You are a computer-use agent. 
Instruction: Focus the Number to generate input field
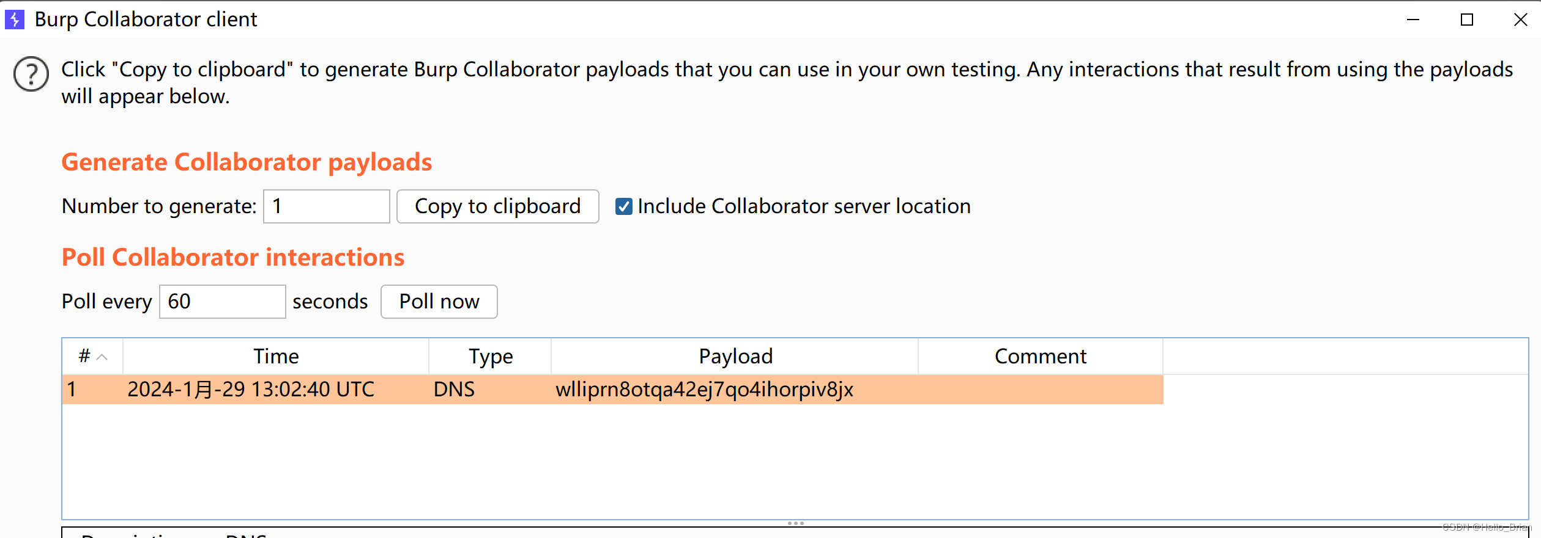point(326,206)
